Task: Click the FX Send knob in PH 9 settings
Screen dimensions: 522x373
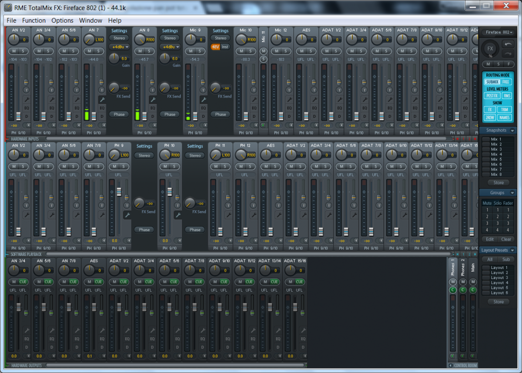Action: (139, 202)
